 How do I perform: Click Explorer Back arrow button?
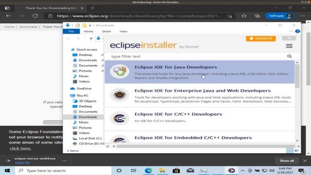coord(69,39)
